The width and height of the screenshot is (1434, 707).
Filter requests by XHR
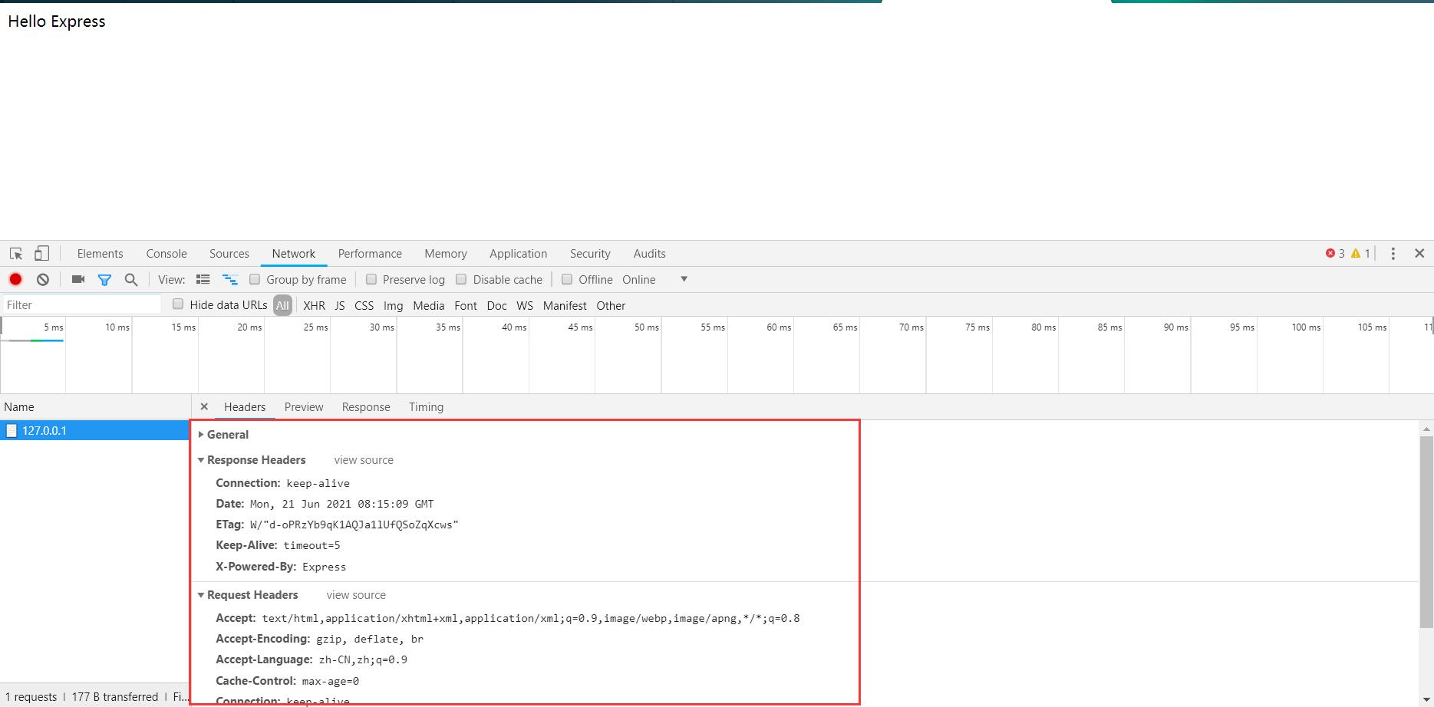[315, 305]
